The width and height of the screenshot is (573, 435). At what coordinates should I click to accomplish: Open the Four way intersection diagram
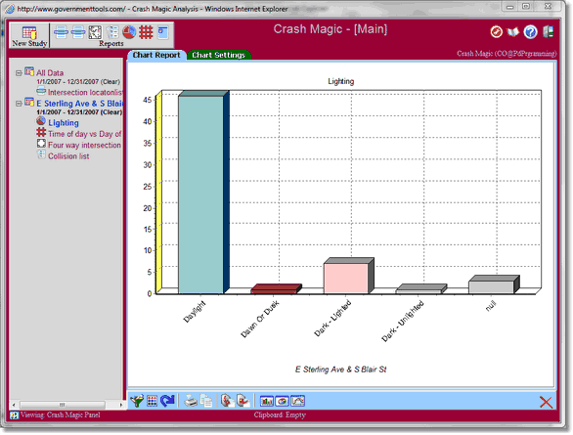click(84, 145)
